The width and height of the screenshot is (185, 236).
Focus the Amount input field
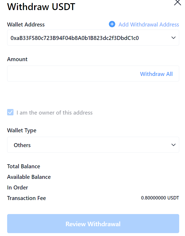[71, 74]
